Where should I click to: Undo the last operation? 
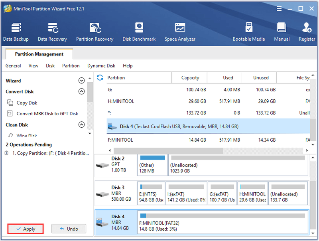(x=69, y=229)
